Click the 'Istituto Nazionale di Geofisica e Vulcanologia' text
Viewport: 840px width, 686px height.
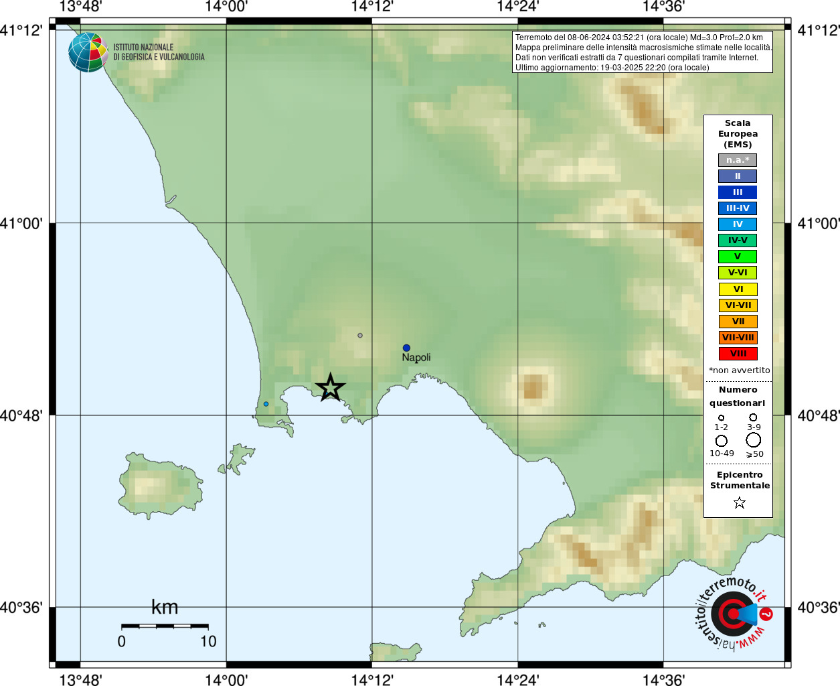(159, 52)
